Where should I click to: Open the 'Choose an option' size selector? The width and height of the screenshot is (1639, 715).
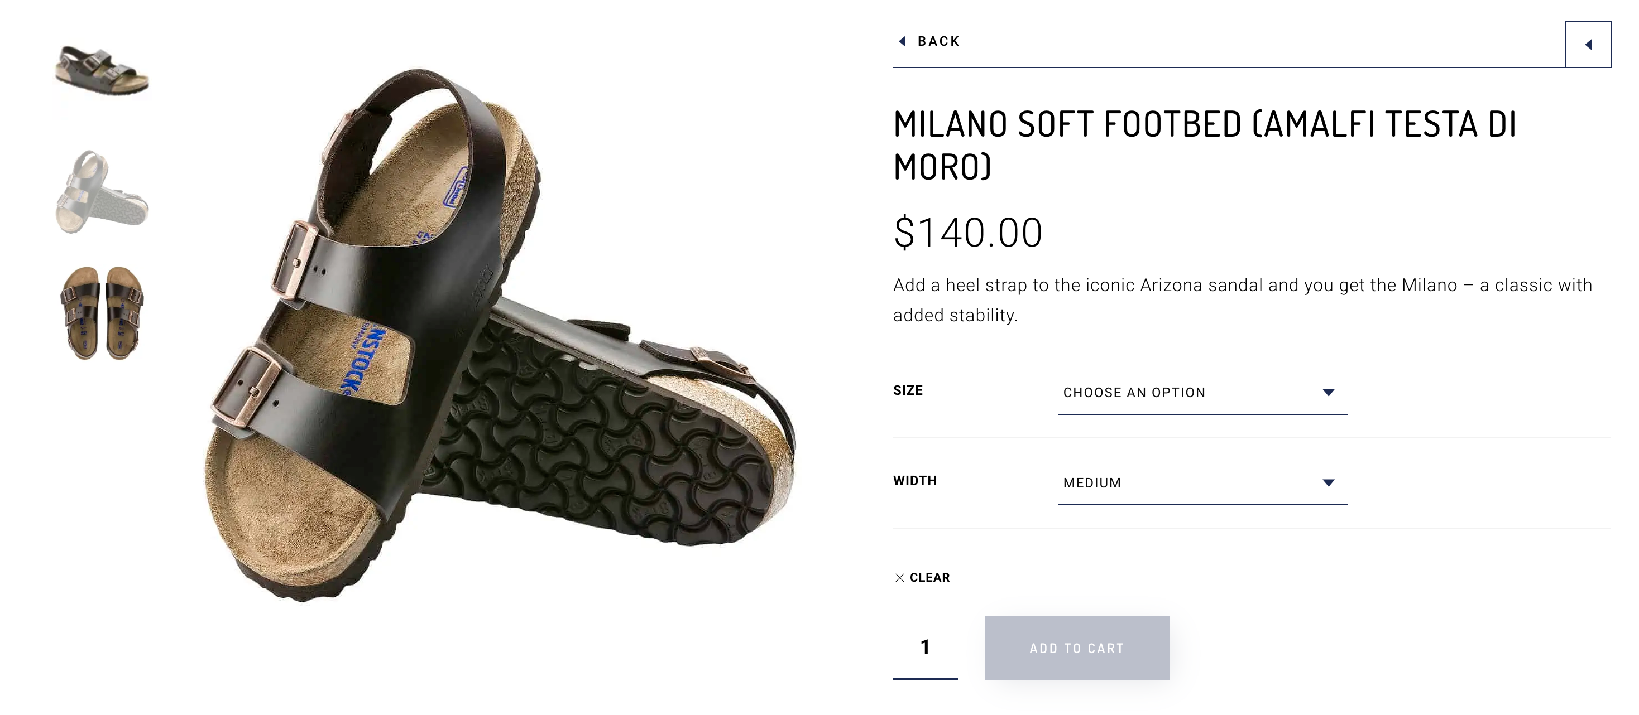(1201, 393)
